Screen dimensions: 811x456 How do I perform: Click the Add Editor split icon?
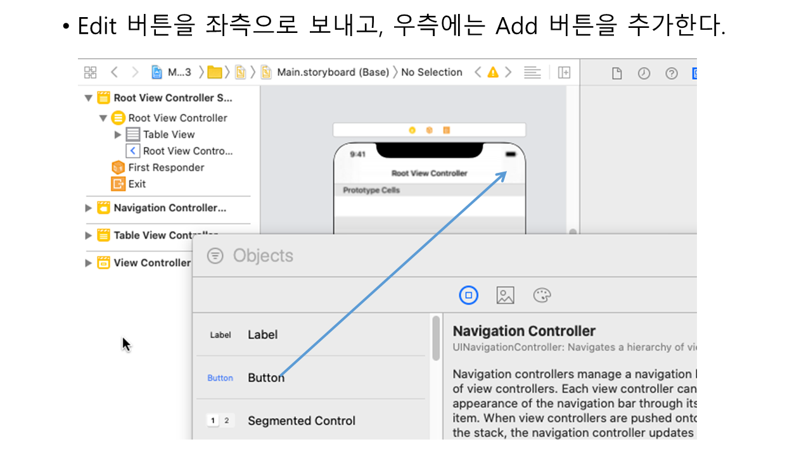(564, 72)
